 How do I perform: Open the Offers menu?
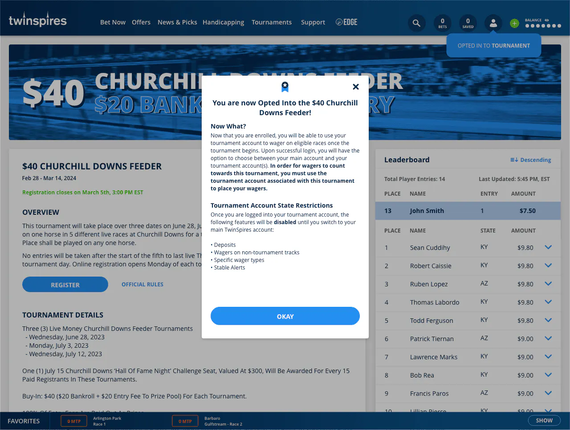pyautogui.click(x=141, y=22)
